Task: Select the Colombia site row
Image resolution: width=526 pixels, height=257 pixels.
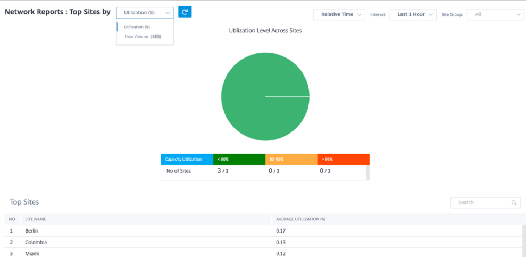Action: pos(263,242)
